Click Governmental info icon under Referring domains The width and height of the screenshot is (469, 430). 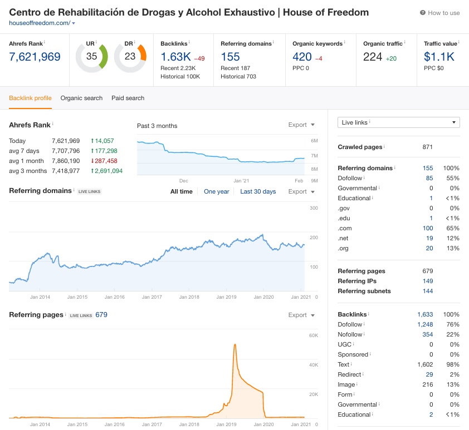tap(379, 187)
